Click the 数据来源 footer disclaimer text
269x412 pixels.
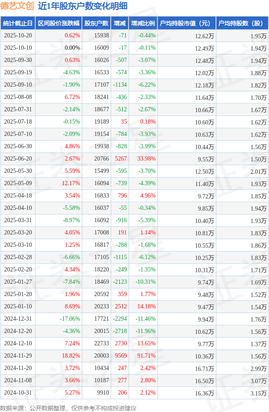point(69,408)
